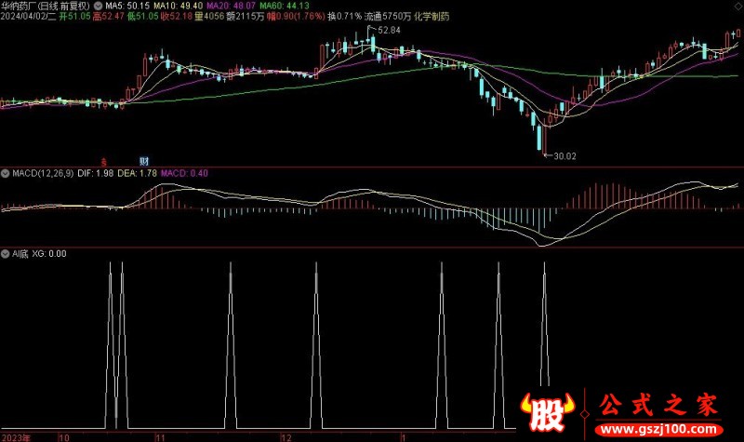Click the 52.84 high price label

click(x=388, y=31)
